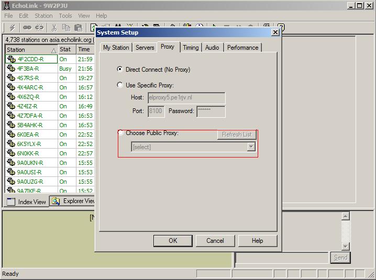Click the repeater icon beside 4F3BA-R
Viewport: 376px width, 280px height.
pos(11,69)
